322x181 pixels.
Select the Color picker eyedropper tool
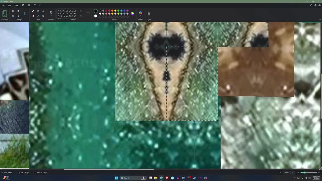coord(38,16)
